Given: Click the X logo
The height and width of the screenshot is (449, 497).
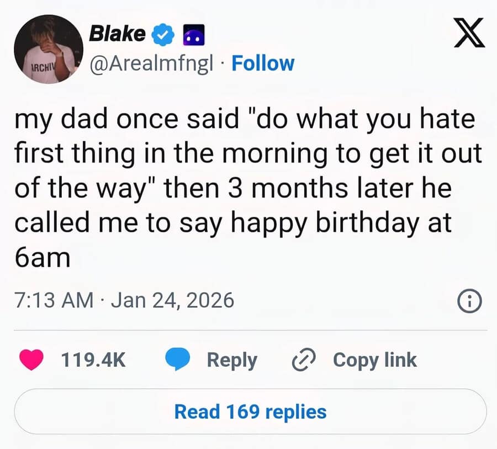Looking at the screenshot, I should coord(469,32).
